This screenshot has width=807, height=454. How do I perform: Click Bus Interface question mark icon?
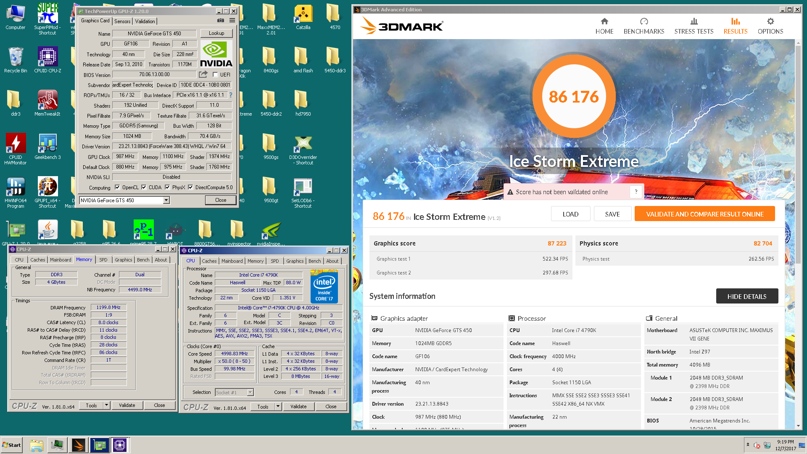[x=231, y=95]
